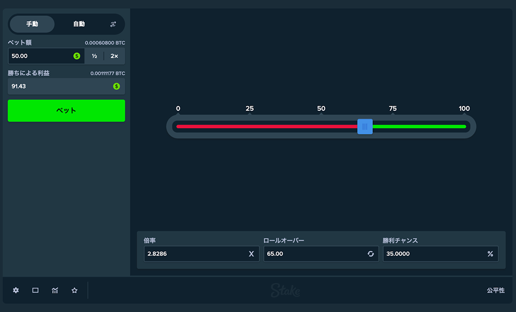Click the ロールオーバー label
Viewport: 516px width, 312px height.
pos(284,240)
